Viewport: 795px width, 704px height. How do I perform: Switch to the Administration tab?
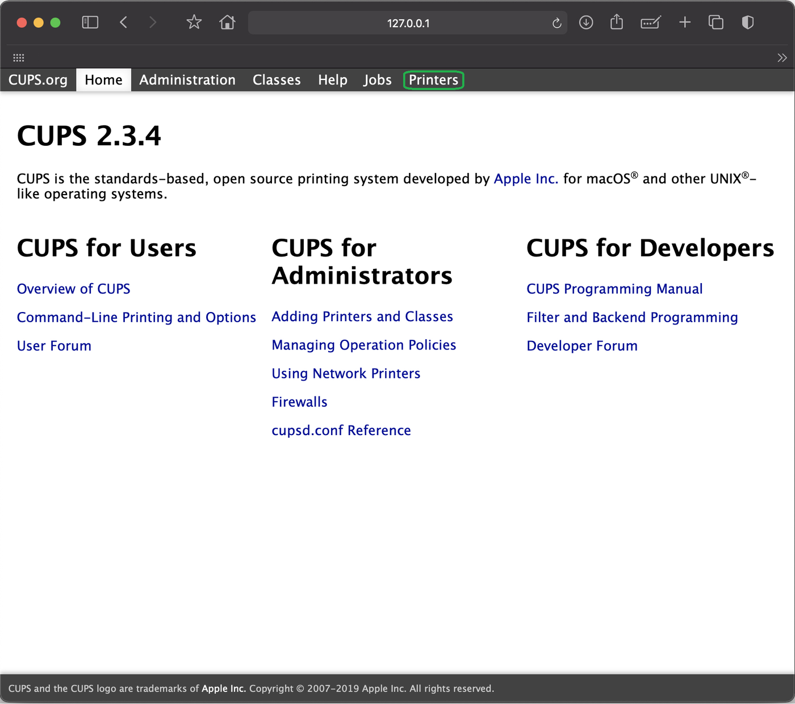click(x=187, y=80)
